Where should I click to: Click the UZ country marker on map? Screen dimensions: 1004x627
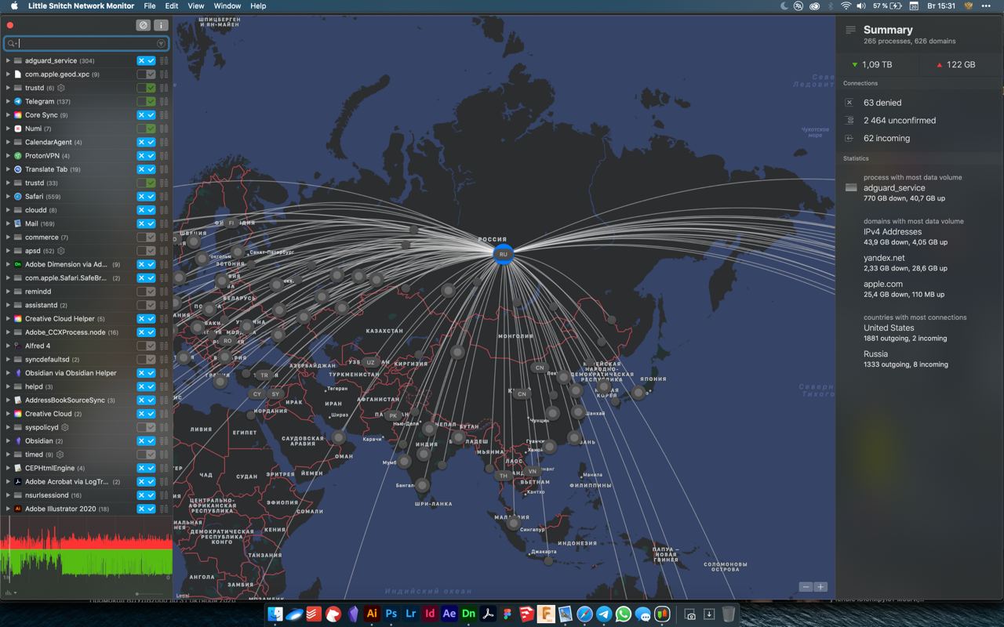371,363
